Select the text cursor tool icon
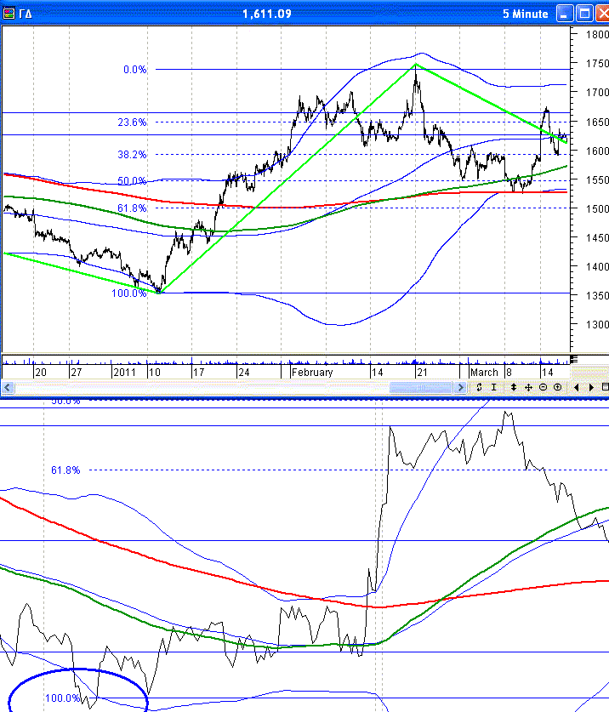Image resolution: width=609 pixels, height=712 pixels. tap(495, 387)
